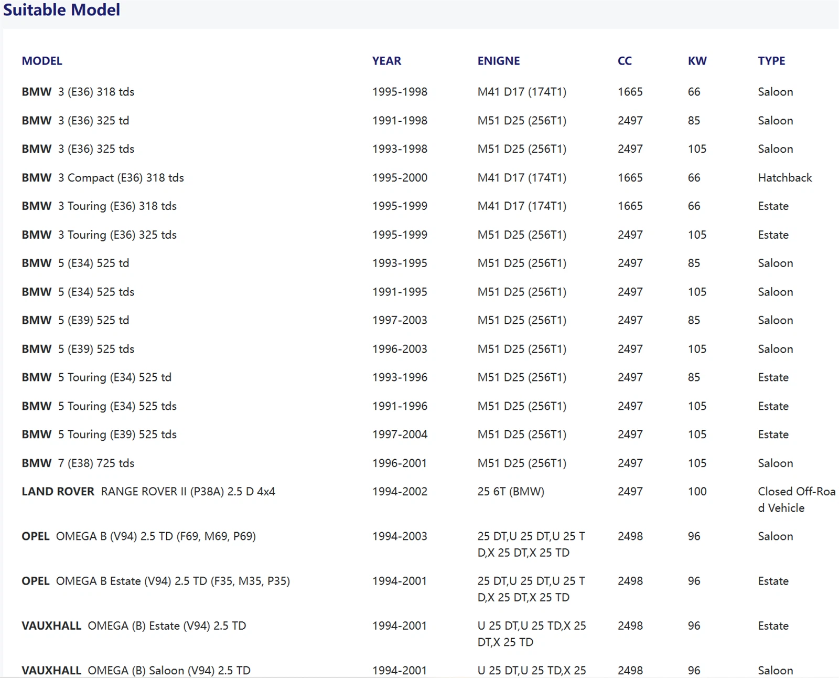Click BMW 3 Compact (E36) 318 tds
Screen dimensions: 839x678
(103, 178)
